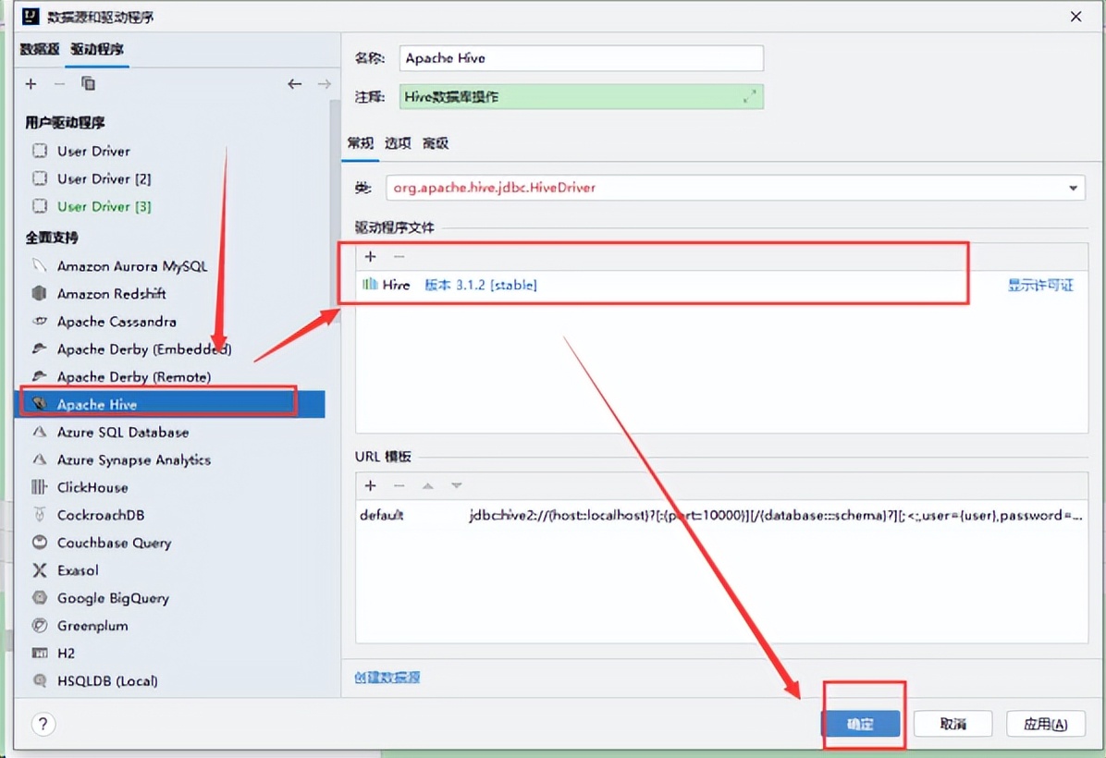The width and height of the screenshot is (1106, 758).
Task: Click the H2 database icon
Action: point(40,653)
